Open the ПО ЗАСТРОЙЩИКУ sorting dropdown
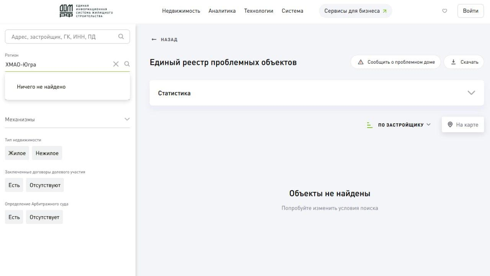 [x=404, y=125]
